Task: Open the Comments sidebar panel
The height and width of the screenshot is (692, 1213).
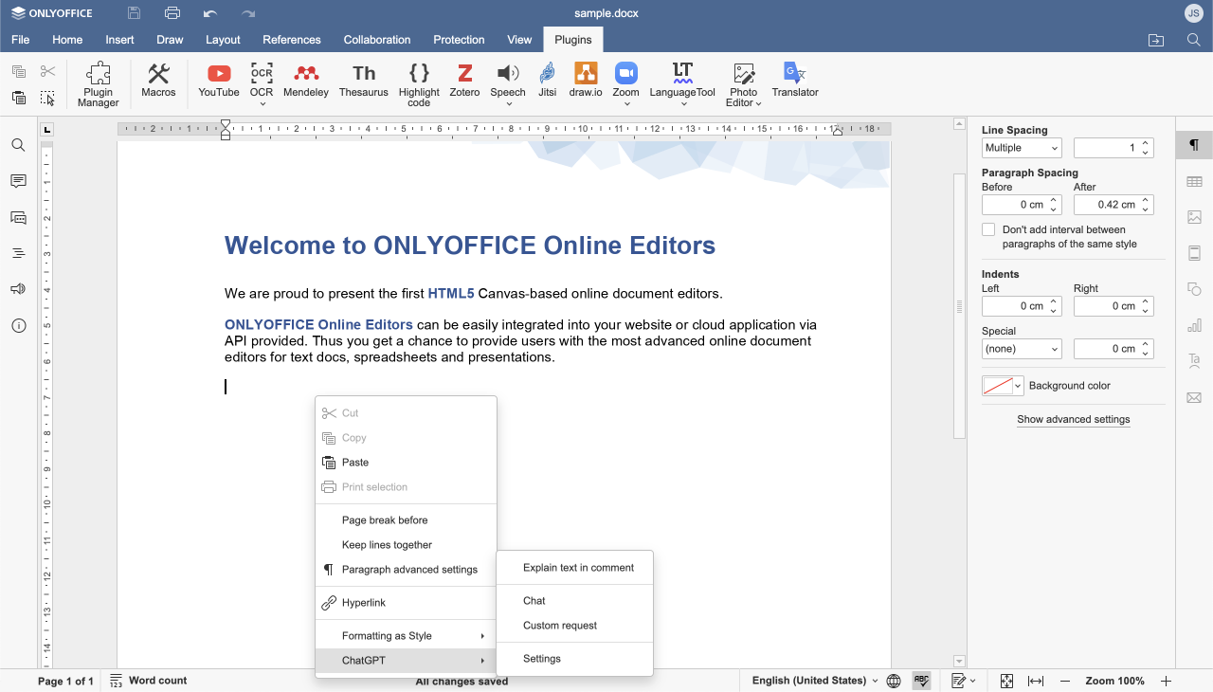Action: (x=18, y=181)
